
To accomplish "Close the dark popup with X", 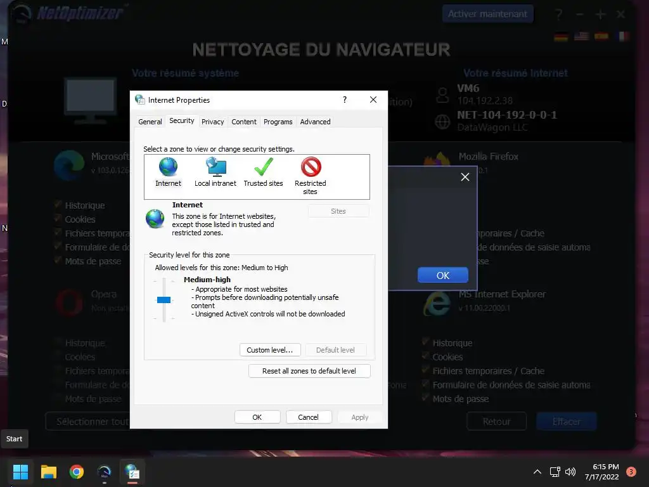I will click(465, 177).
